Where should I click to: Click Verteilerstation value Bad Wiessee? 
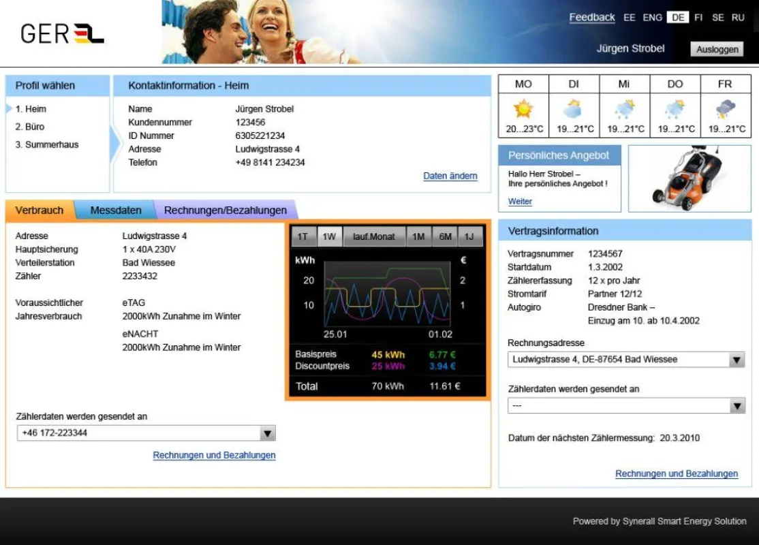pos(149,263)
